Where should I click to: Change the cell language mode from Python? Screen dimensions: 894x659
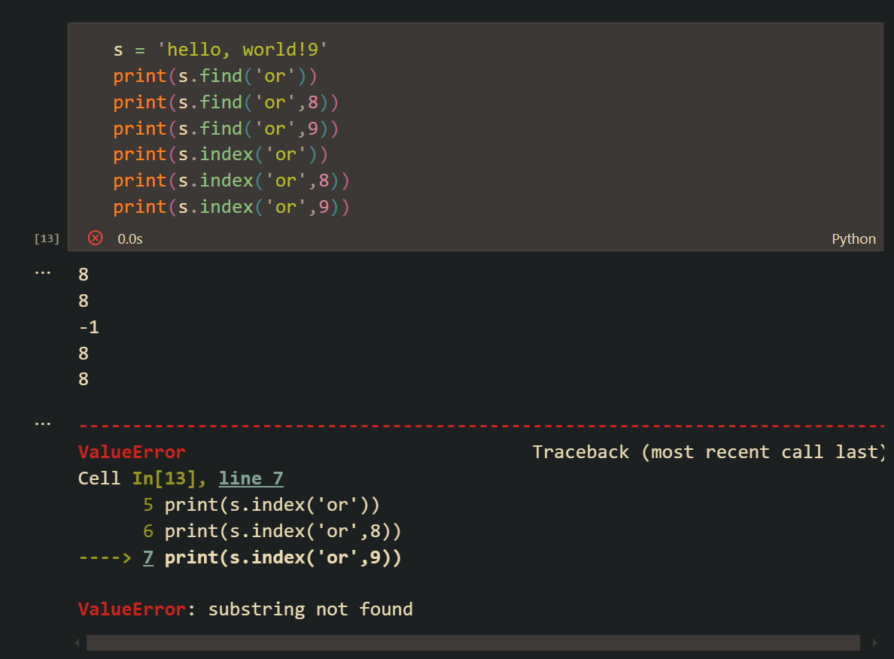tap(853, 239)
